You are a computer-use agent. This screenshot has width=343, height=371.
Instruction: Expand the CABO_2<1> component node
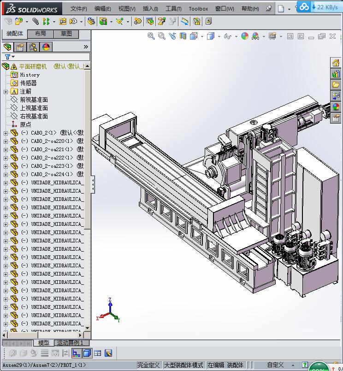(6, 134)
